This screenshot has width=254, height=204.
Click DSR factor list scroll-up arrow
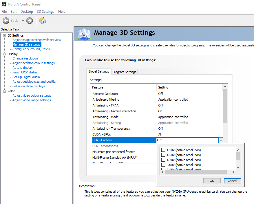point(238,150)
